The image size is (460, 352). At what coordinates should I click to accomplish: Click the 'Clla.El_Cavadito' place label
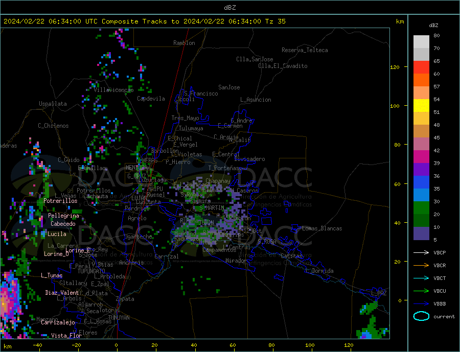(283, 66)
